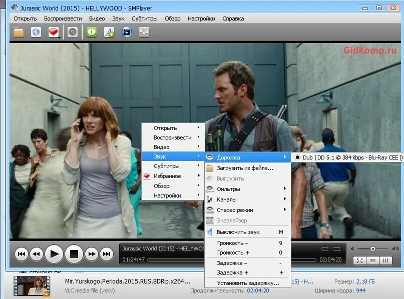The height and width of the screenshot is (299, 404).
Task: Open Дорожка audio track submenu
Action: pos(248,157)
